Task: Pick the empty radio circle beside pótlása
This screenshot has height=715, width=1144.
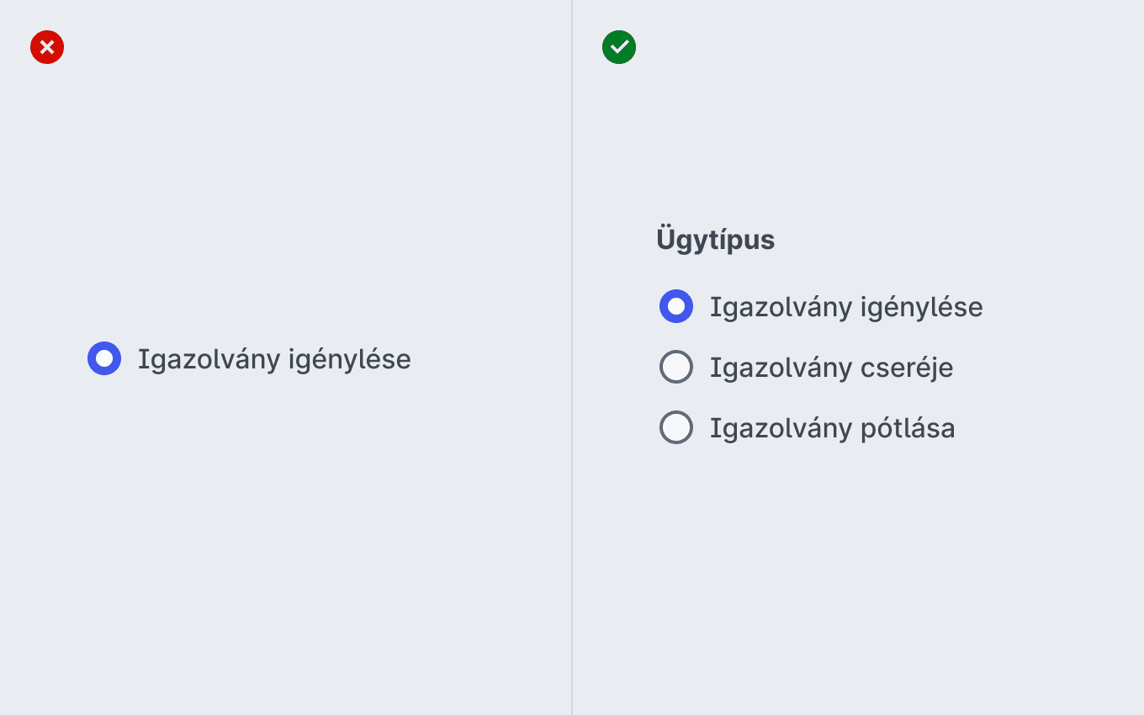Action: 676,427
